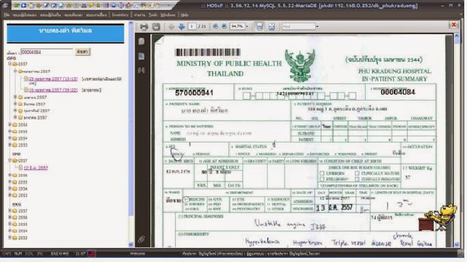Collapse the IPD 2557 folder

point(10,160)
